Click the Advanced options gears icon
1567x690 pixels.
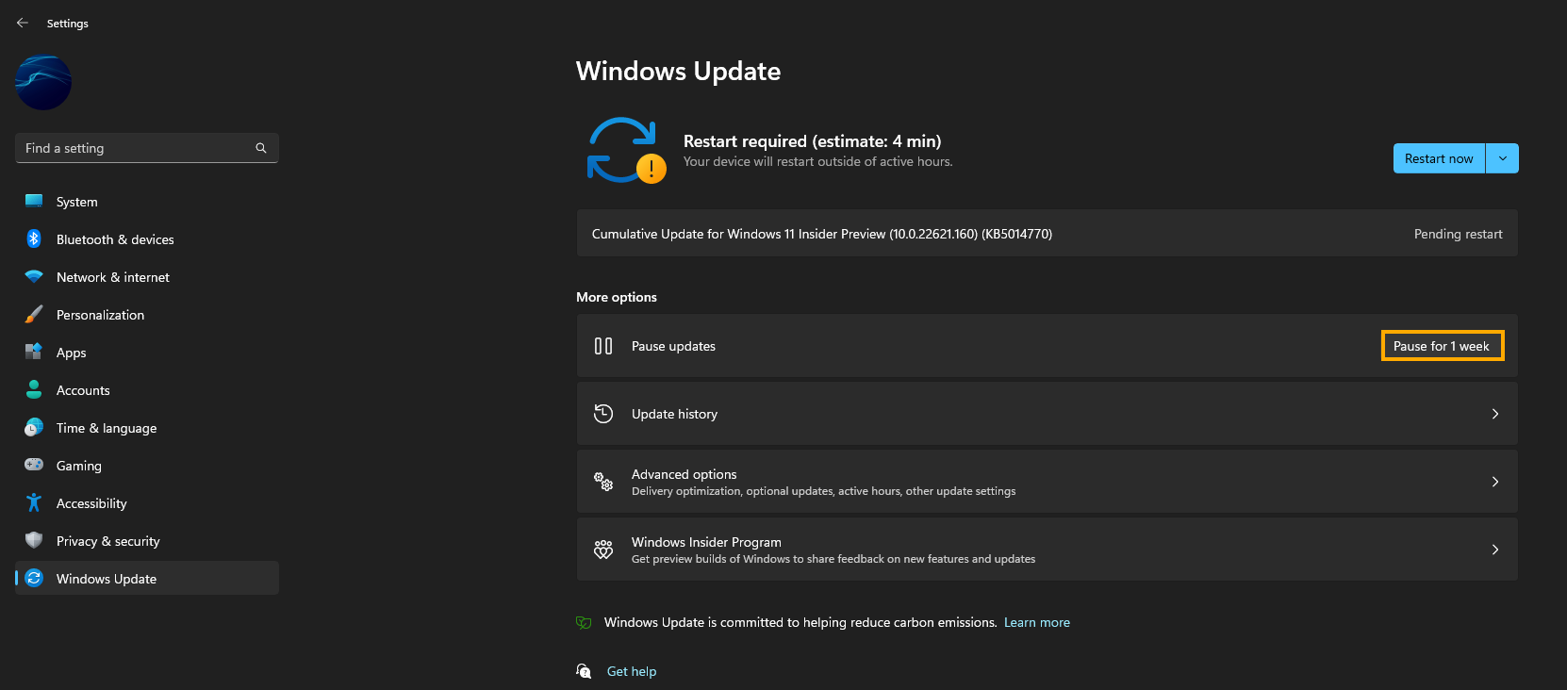603,482
